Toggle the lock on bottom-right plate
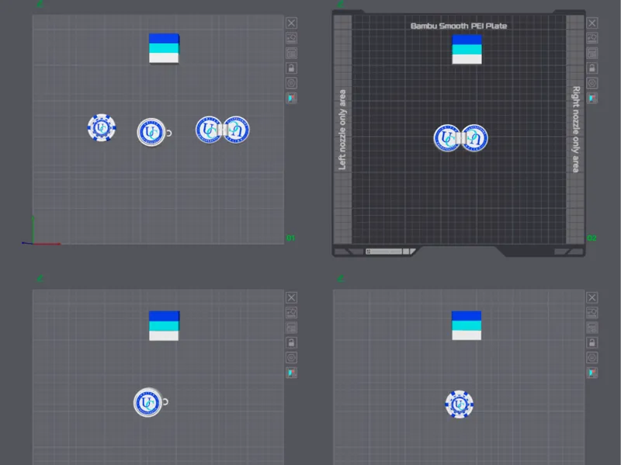The width and height of the screenshot is (621, 465). [592, 342]
